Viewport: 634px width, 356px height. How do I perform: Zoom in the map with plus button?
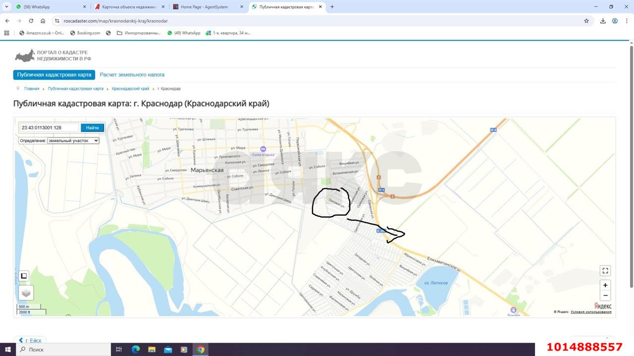tap(605, 285)
